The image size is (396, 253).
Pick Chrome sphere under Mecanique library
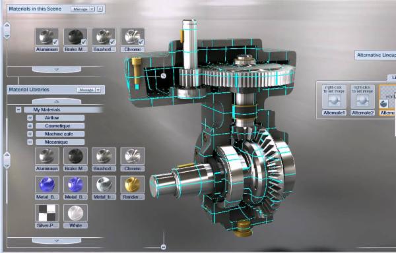point(133,155)
